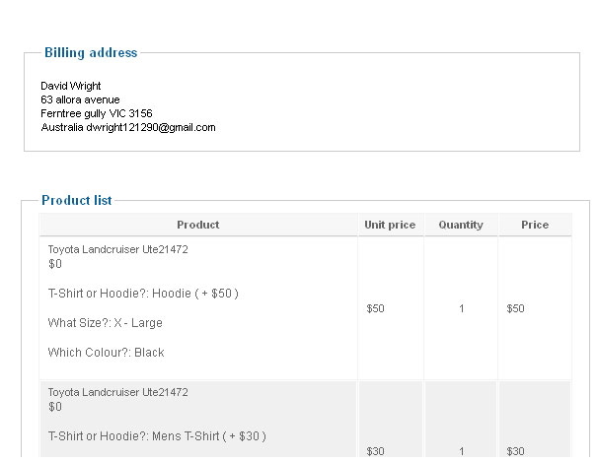Click the $50 unit price cell

(375, 308)
